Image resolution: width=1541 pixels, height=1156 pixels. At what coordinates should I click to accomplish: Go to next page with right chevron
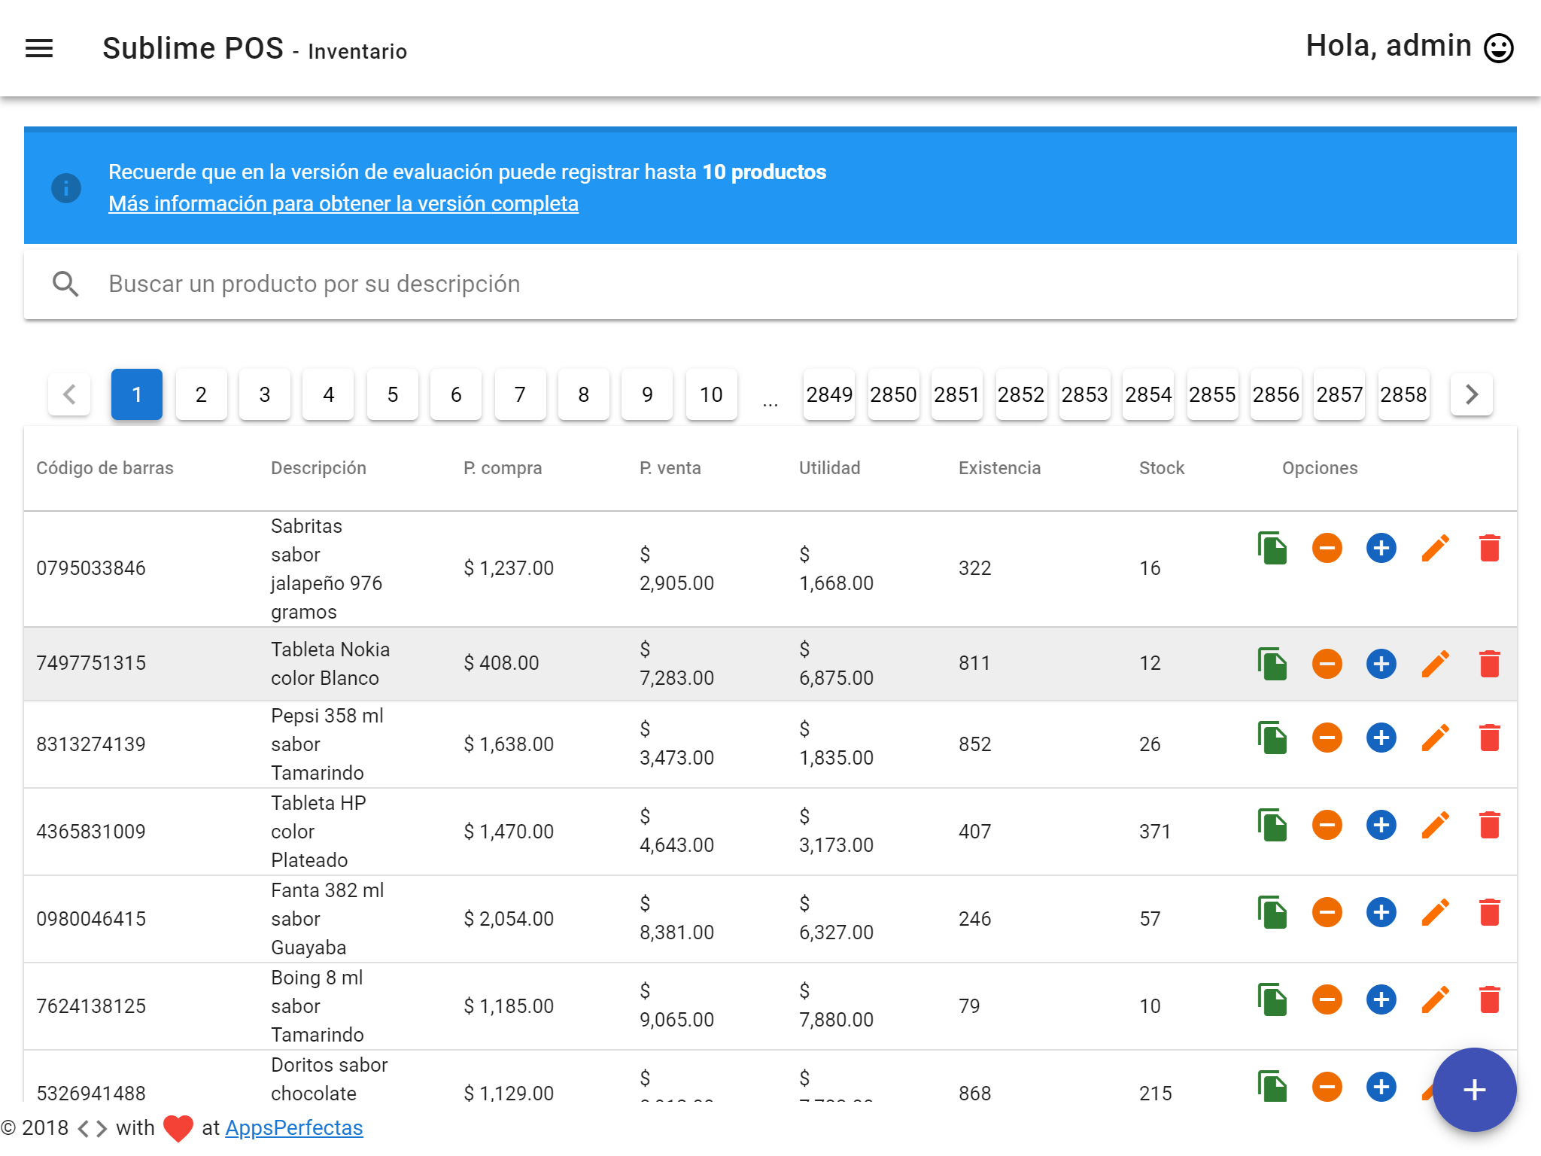pos(1471,394)
